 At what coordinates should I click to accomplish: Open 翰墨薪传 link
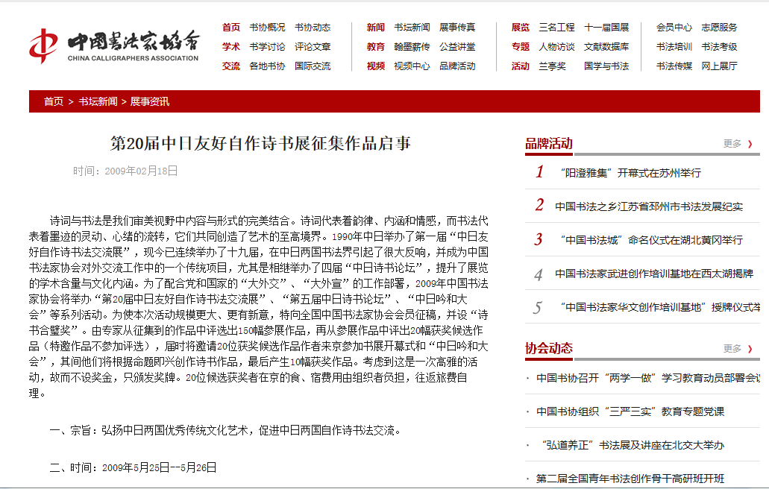pyautogui.click(x=412, y=47)
